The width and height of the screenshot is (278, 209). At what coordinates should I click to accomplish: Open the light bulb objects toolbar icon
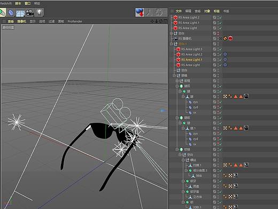click(x=40, y=12)
